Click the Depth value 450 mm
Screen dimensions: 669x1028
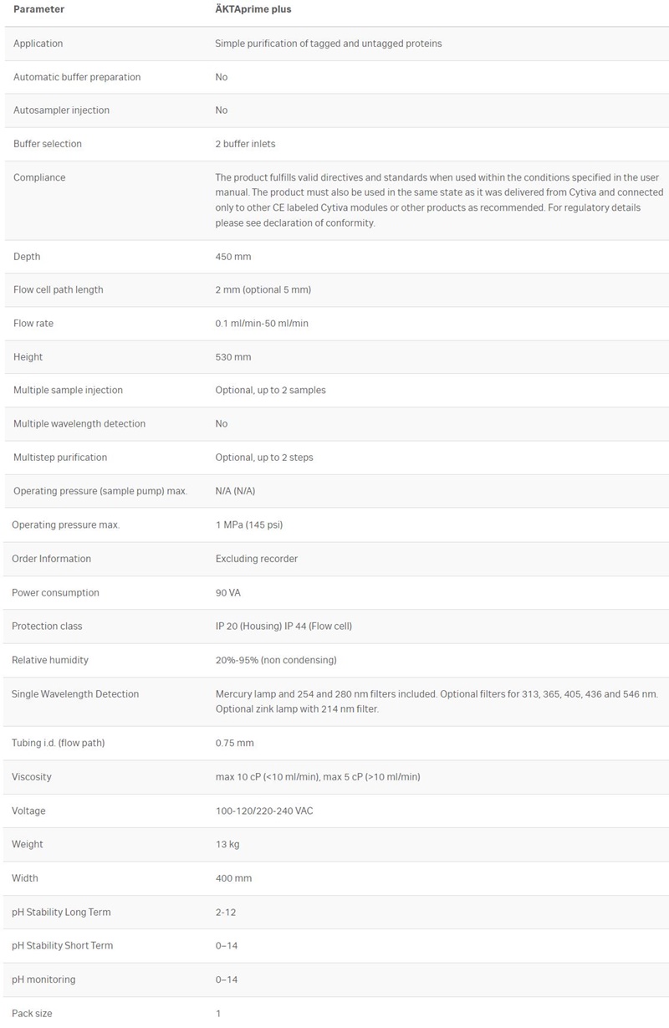232,257
